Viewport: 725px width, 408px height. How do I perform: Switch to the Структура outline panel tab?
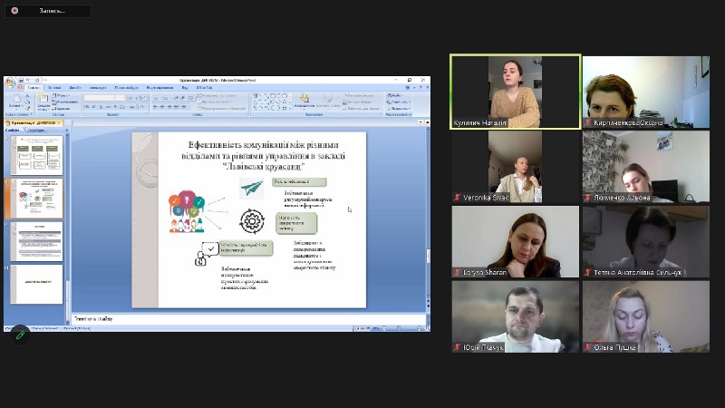point(36,130)
